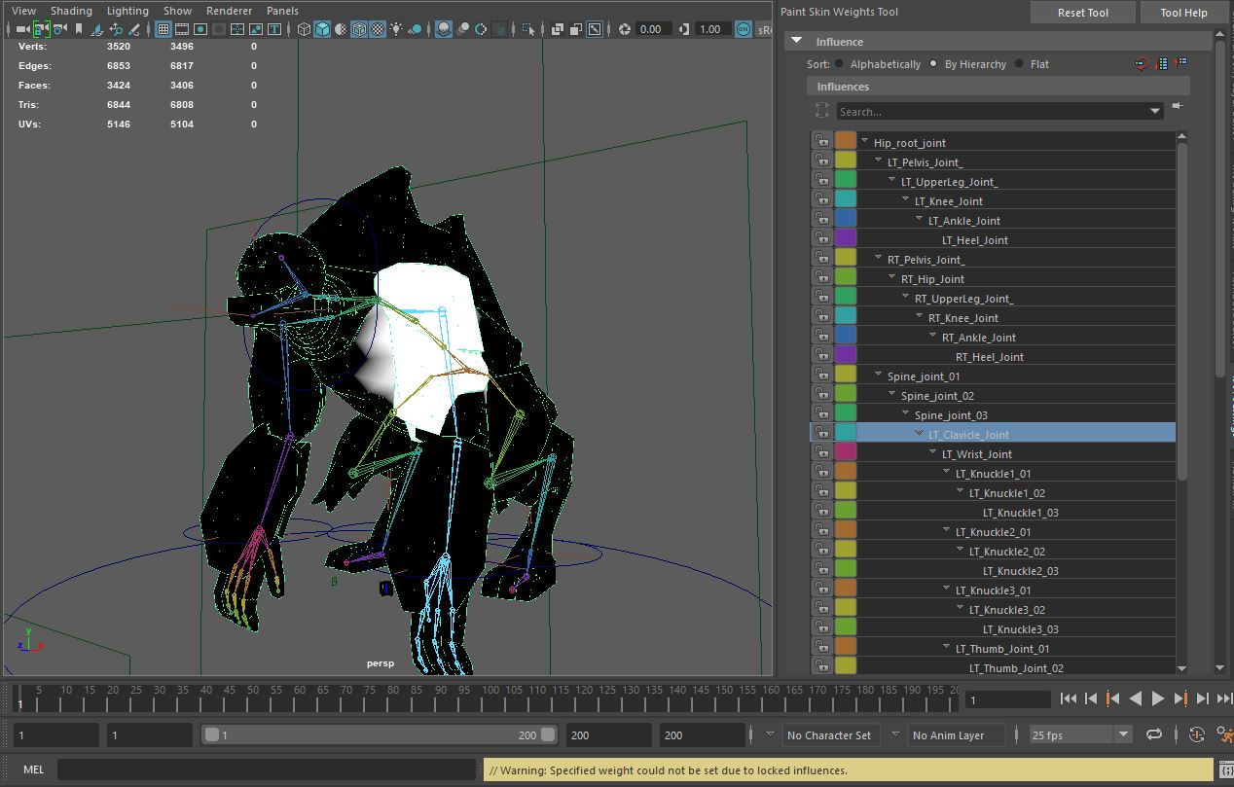Click the red sort-order refresh icon above Influences
The height and width of the screenshot is (787, 1234).
click(1141, 63)
